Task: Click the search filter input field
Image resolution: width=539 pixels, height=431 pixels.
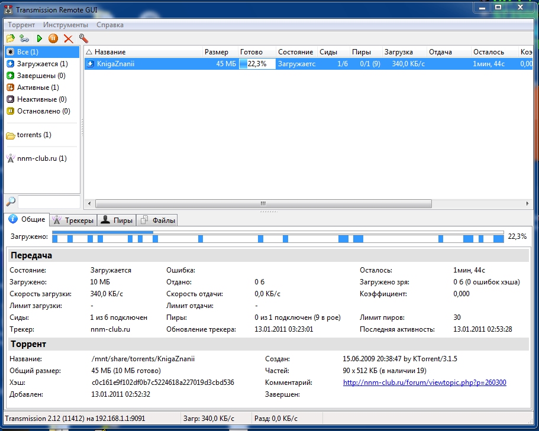Action: pos(49,202)
